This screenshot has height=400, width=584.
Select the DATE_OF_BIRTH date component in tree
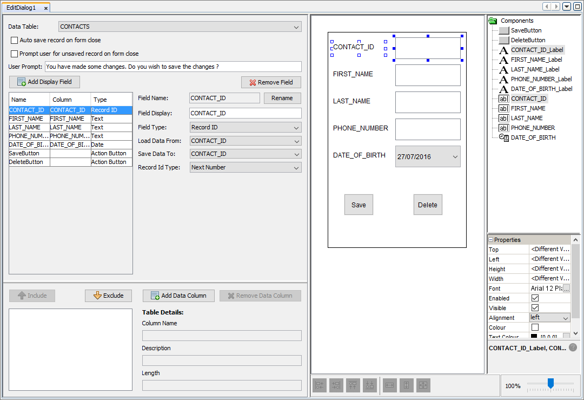coord(533,137)
